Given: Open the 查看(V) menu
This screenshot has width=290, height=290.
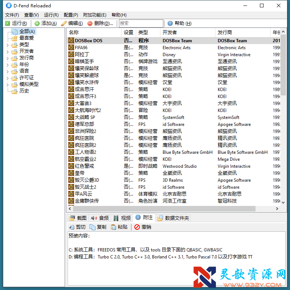Looking at the screenshot, I should coord(32,15).
